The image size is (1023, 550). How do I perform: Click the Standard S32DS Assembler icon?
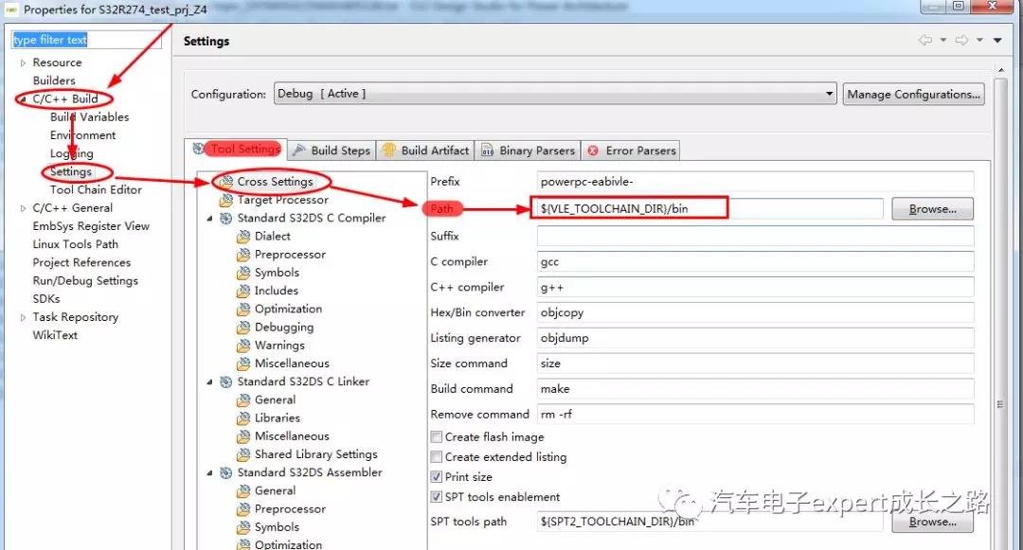coord(225,473)
